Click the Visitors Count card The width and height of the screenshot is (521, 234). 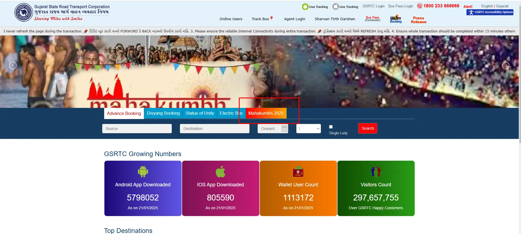click(x=376, y=188)
